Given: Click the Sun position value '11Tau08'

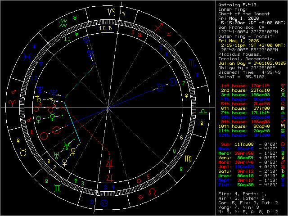Looking at the screenshot, I should point(244,144).
